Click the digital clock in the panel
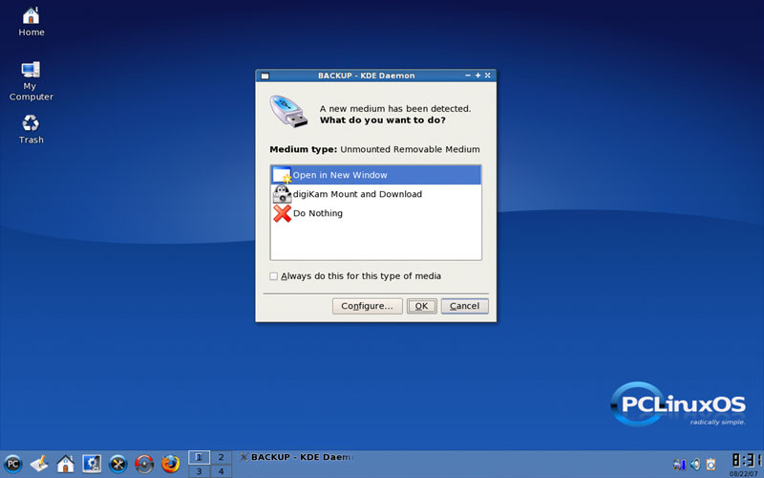The height and width of the screenshot is (478, 764). tap(747, 460)
